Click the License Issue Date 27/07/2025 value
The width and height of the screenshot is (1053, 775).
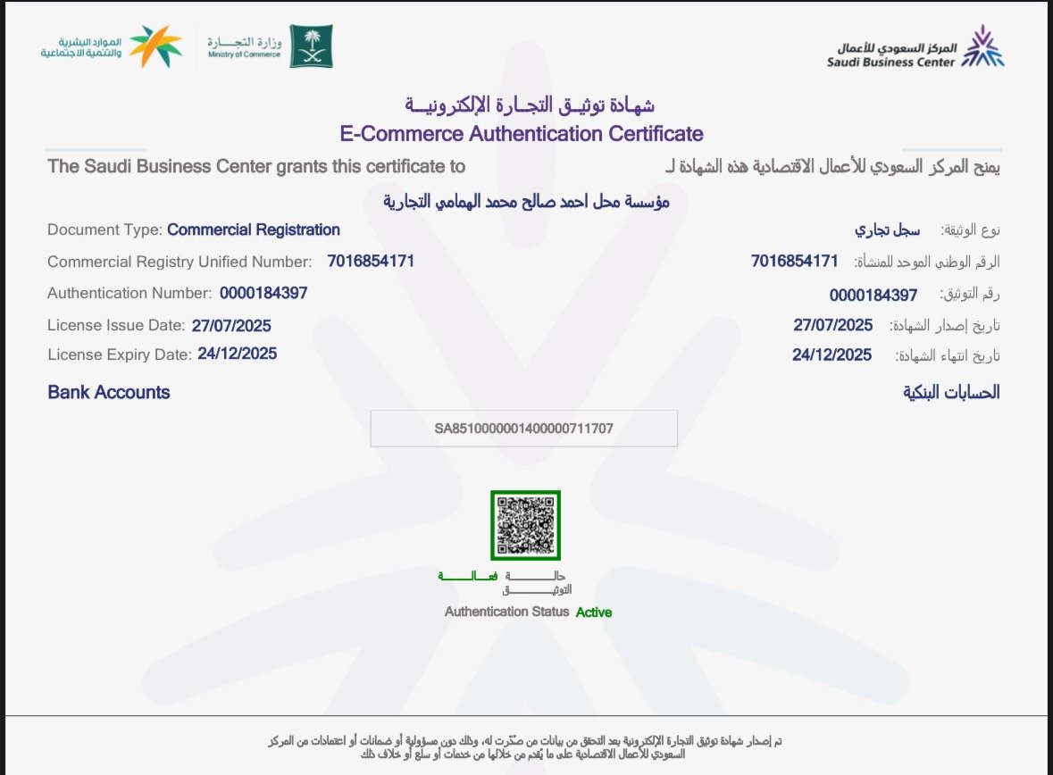point(231,326)
